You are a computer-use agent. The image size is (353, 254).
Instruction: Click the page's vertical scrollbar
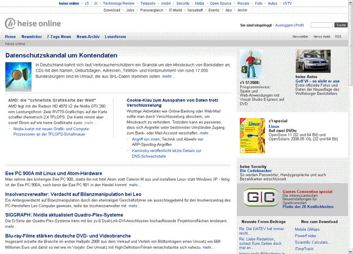point(351,127)
